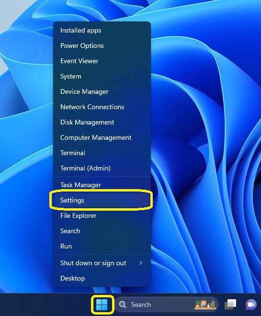
Task: Expand Shut down or sign out submenu
Action: [102, 263]
